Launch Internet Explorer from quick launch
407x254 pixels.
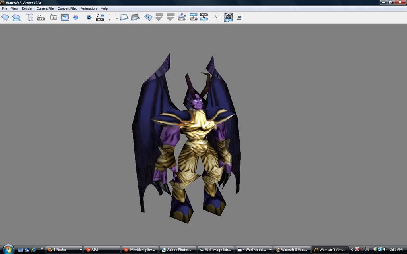(33, 250)
